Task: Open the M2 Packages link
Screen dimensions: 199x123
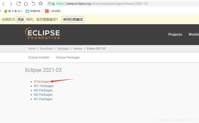Action: (x=43, y=95)
